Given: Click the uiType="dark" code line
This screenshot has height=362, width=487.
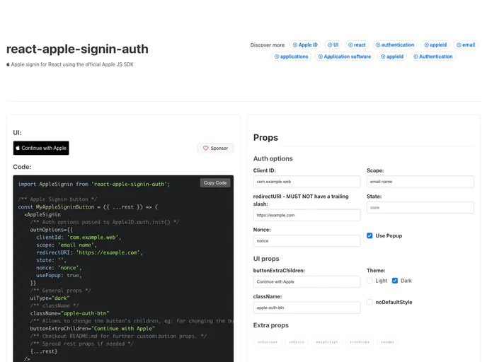Looking at the screenshot, I should 50,298.
